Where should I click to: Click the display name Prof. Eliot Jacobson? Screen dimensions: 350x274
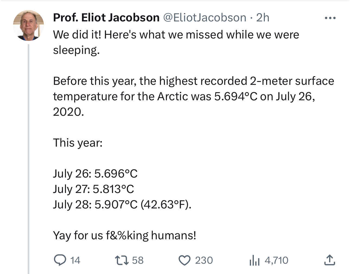106,18
